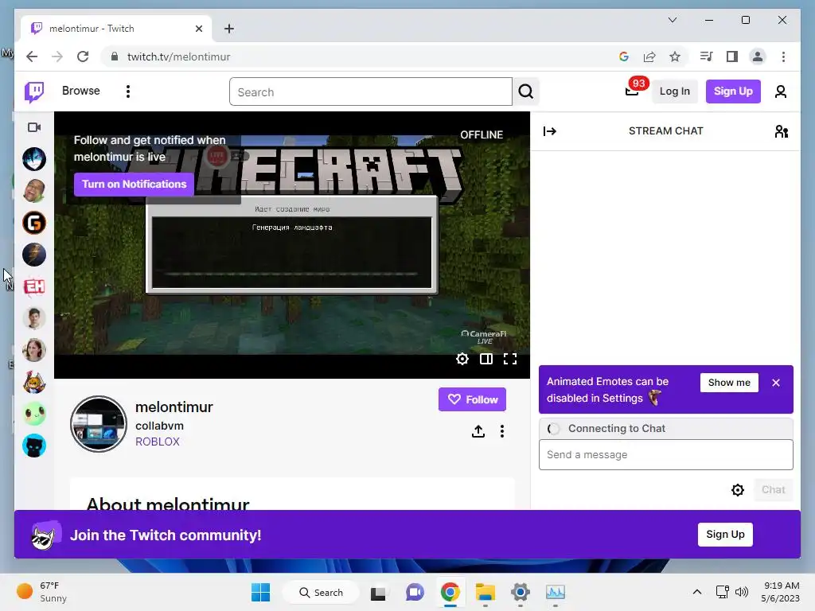The width and height of the screenshot is (815, 611).
Task: Select the melontimur - Twitch browser tab
Action: tap(115, 29)
